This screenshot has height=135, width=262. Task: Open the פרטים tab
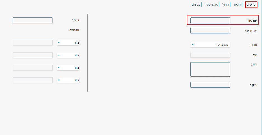[x=251, y=4]
